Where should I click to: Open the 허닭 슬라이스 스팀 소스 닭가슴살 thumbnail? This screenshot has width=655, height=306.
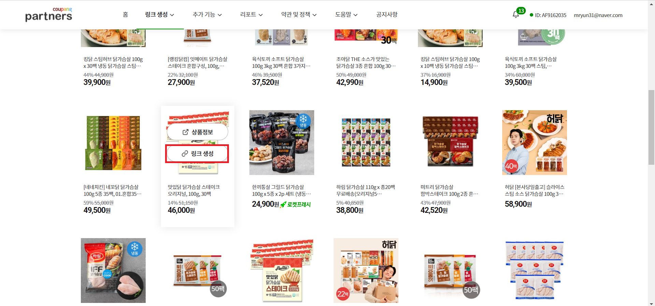[x=535, y=143]
